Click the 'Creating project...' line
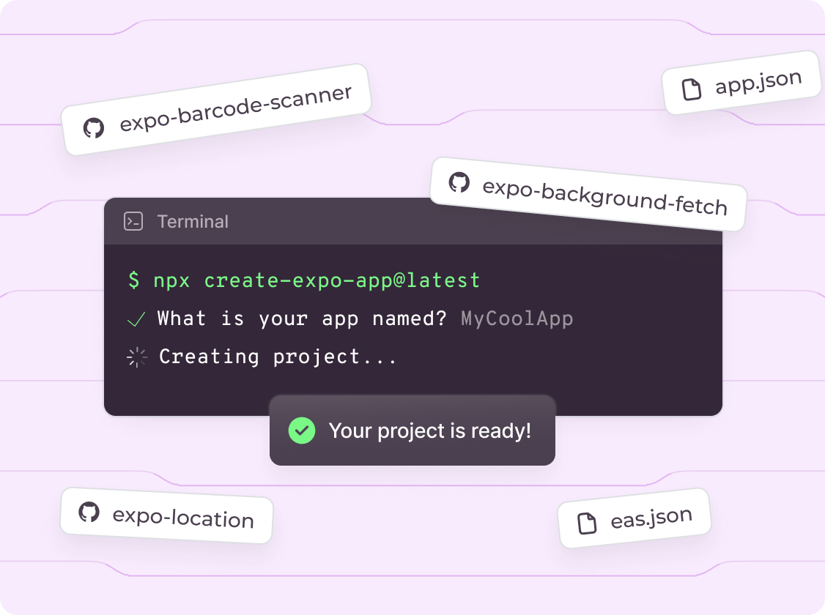The height and width of the screenshot is (615, 825). 277,357
